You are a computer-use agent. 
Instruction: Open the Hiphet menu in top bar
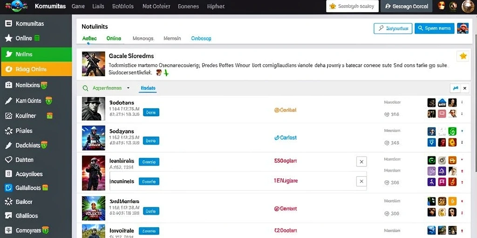[x=216, y=7]
